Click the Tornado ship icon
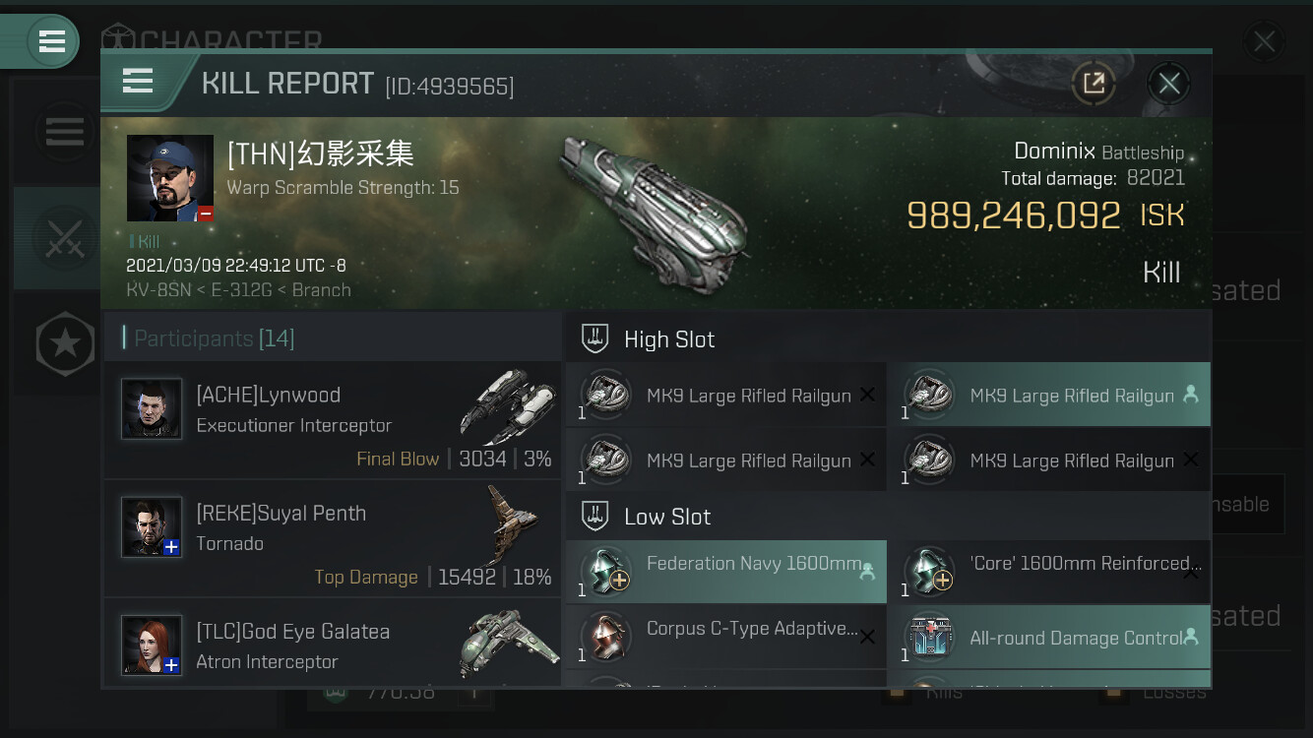Screen dimensions: 1313x738 coord(512,524)
